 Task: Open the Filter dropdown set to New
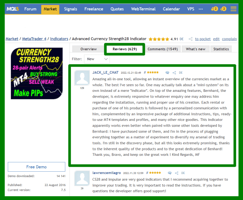pos(97,59)
